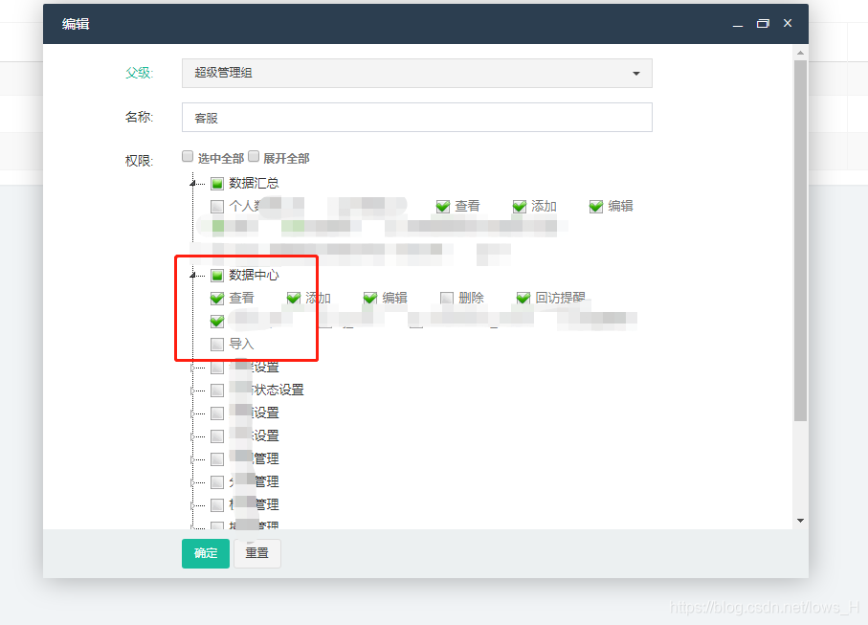Image resolution: width=868 pixels, height=625 pixels.
Task: Uncheck 编辑 in the 数据汇总 section
Action: pyautogui.click(x=595, y=207)
